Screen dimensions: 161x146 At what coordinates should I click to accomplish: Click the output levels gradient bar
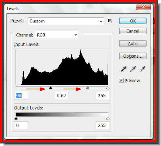pyautogui.click(x=62, y=115)
